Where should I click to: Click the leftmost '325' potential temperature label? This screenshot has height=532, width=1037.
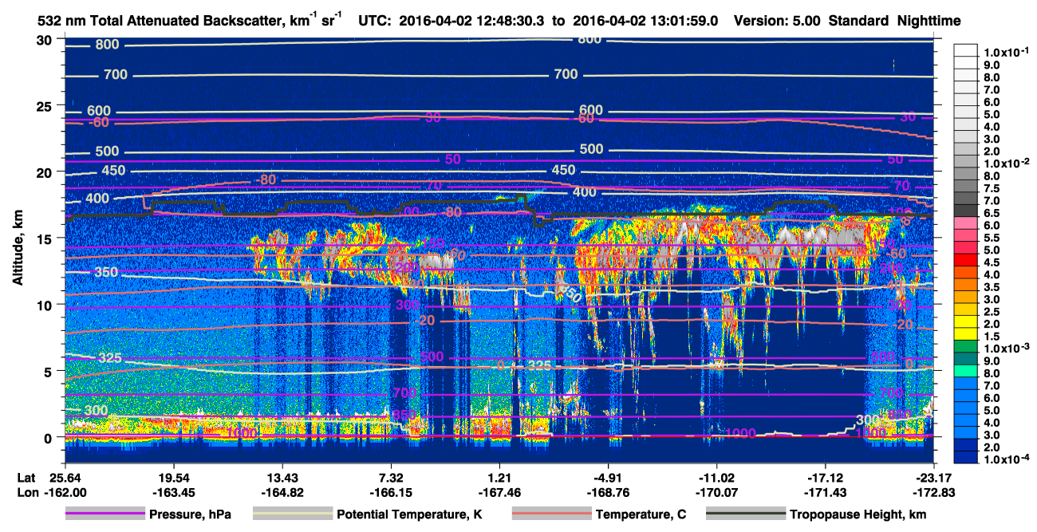[x=110, y=358]
